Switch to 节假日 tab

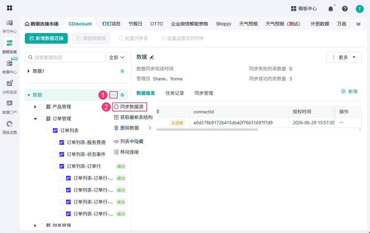click(135, 24)
